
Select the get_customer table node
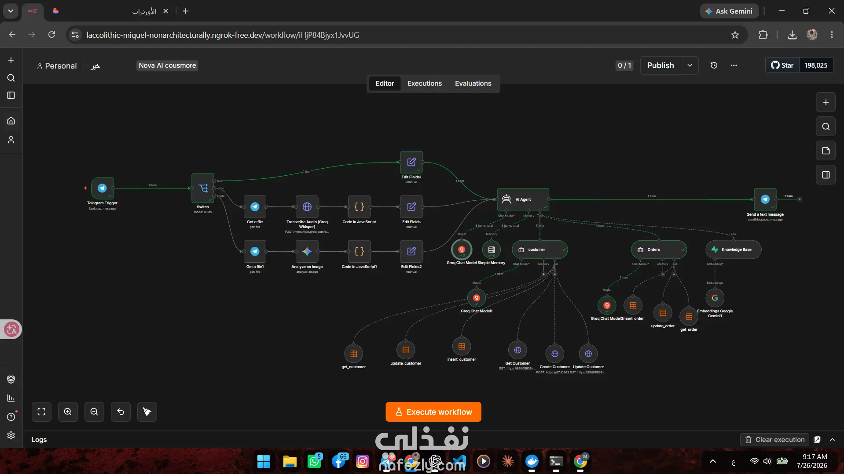(x=354, y=354)
